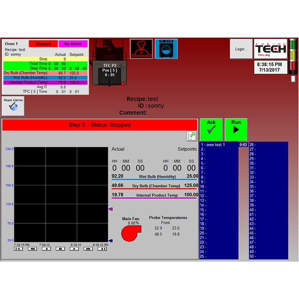This screenshot has width=299, height=299.
Task: Click the magenta setpoint marker on trend
Action: (x=111, y=209)
